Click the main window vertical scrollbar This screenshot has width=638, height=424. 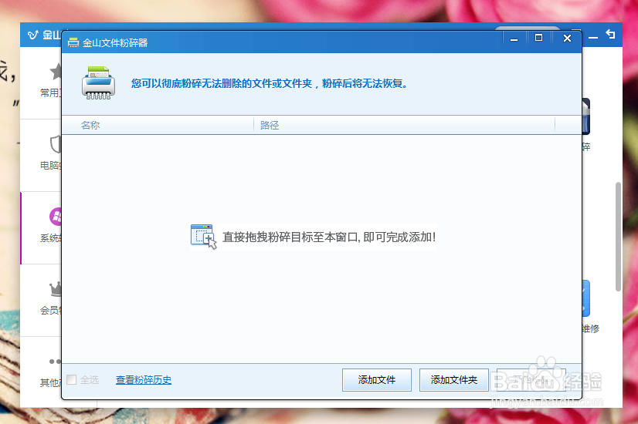(618, 237)
